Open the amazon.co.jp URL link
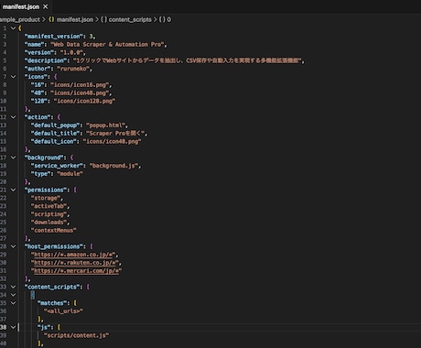This screenshot has width=421, height=348. coord(73,255)
